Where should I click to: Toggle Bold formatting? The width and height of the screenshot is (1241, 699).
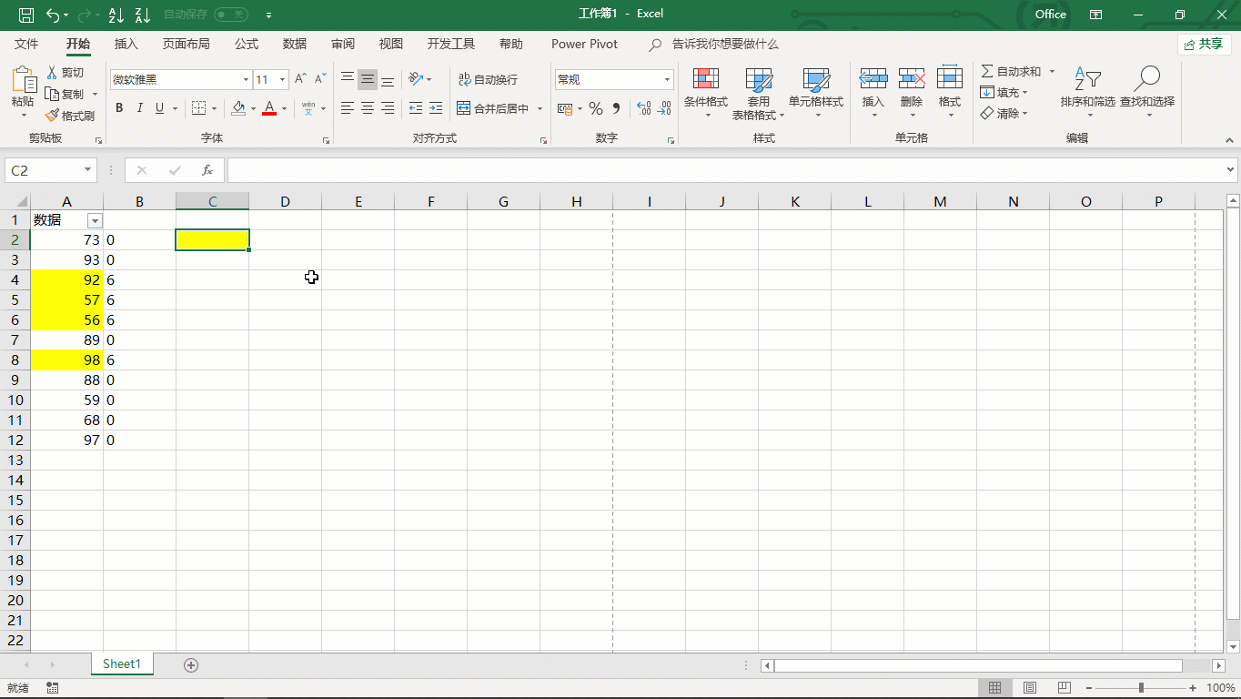(x=119, y=108)
